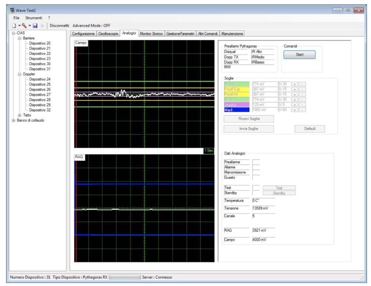Click the Canale value field
Image resolution: width=371 pixels, height=286 pixels.
click(263, 216)
